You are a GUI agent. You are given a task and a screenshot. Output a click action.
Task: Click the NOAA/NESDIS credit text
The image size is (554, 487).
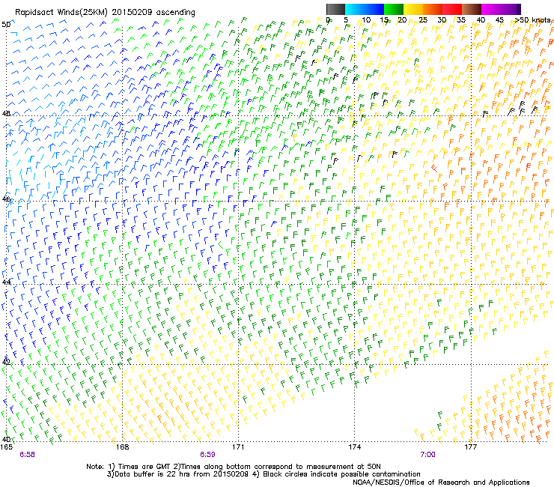pos(441,483)
